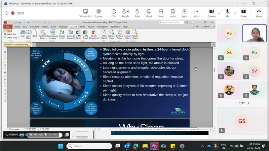Open the Windows Start menu
This screenshot has height=151, width=269.
point(61,146)
